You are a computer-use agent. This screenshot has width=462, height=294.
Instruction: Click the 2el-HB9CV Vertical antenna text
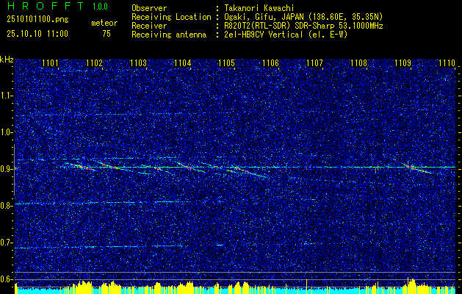click(286, 35)
